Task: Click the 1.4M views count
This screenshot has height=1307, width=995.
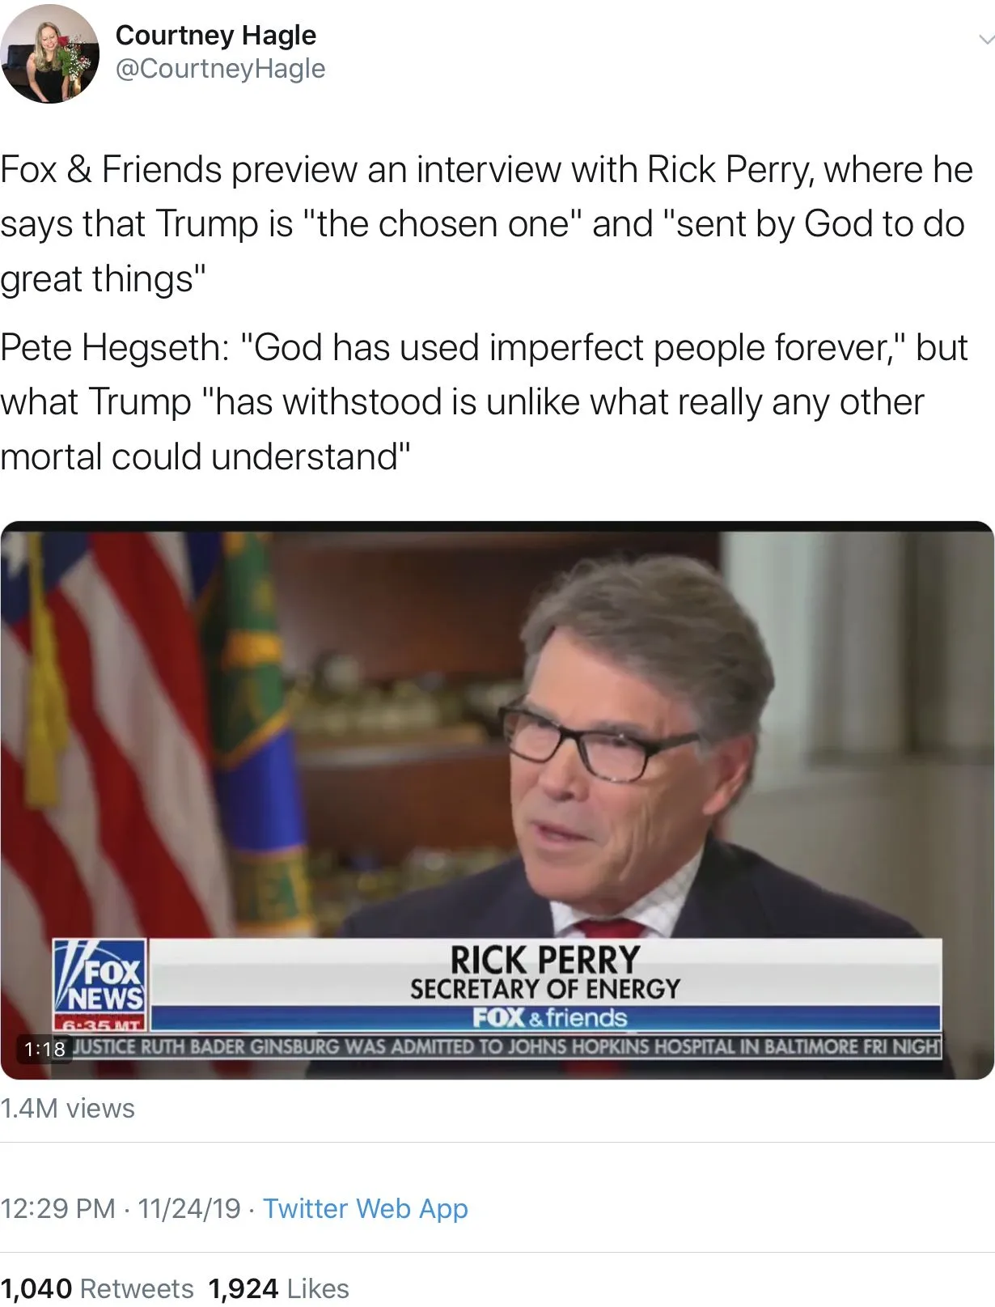Action: click(x=67, y=1108)
